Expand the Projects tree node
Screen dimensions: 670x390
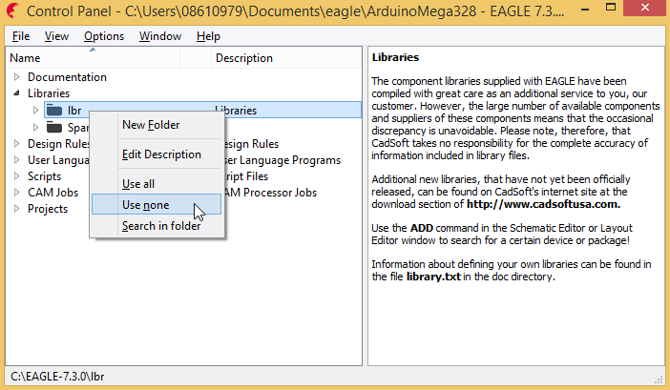click(16, 209)
